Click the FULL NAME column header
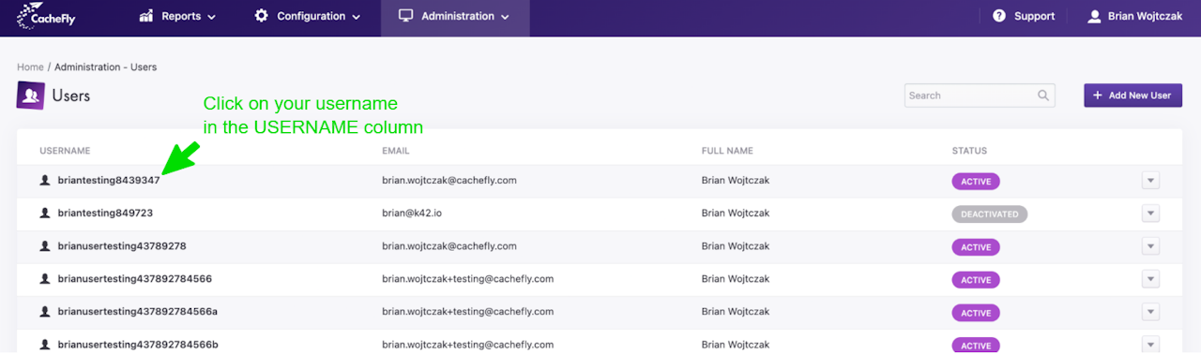 (727, 151)
